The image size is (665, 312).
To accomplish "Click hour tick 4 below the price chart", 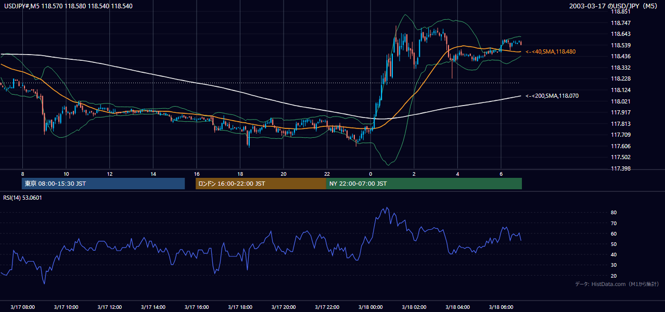I will pos(457,174).
